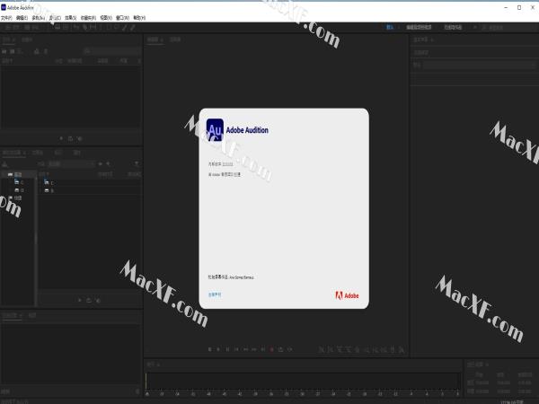Expand the workspace overflow chevron
The height and width of the screenshot is (404, 539).
click(474, 27)
